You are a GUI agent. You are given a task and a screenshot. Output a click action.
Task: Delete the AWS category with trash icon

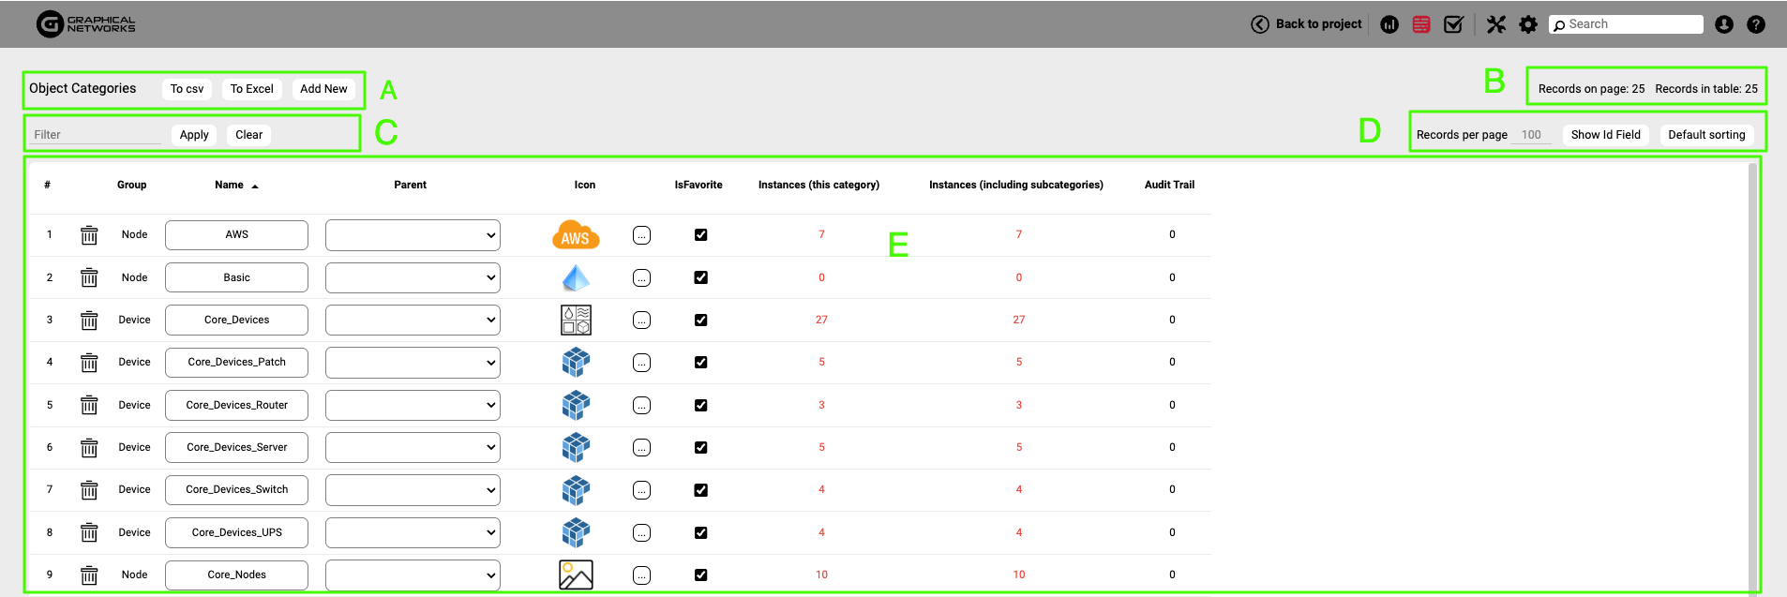pos(89,235)
